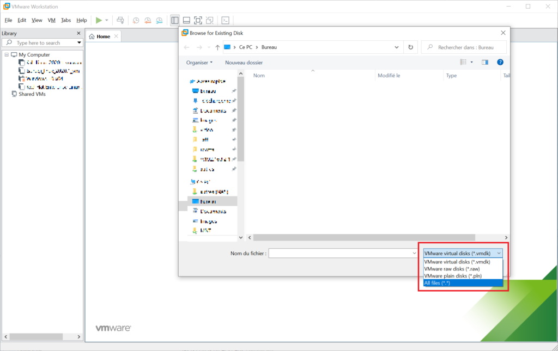This screenshot has height=351, width=558.
Task: Toggle the library sidebar view icon
Action: 175,20
